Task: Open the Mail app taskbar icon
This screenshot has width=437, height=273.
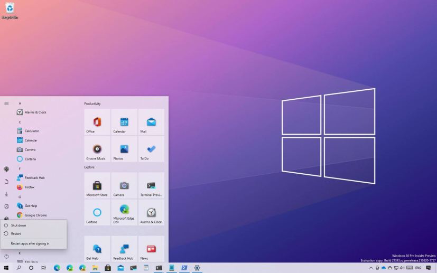Action: coord(120,268)
